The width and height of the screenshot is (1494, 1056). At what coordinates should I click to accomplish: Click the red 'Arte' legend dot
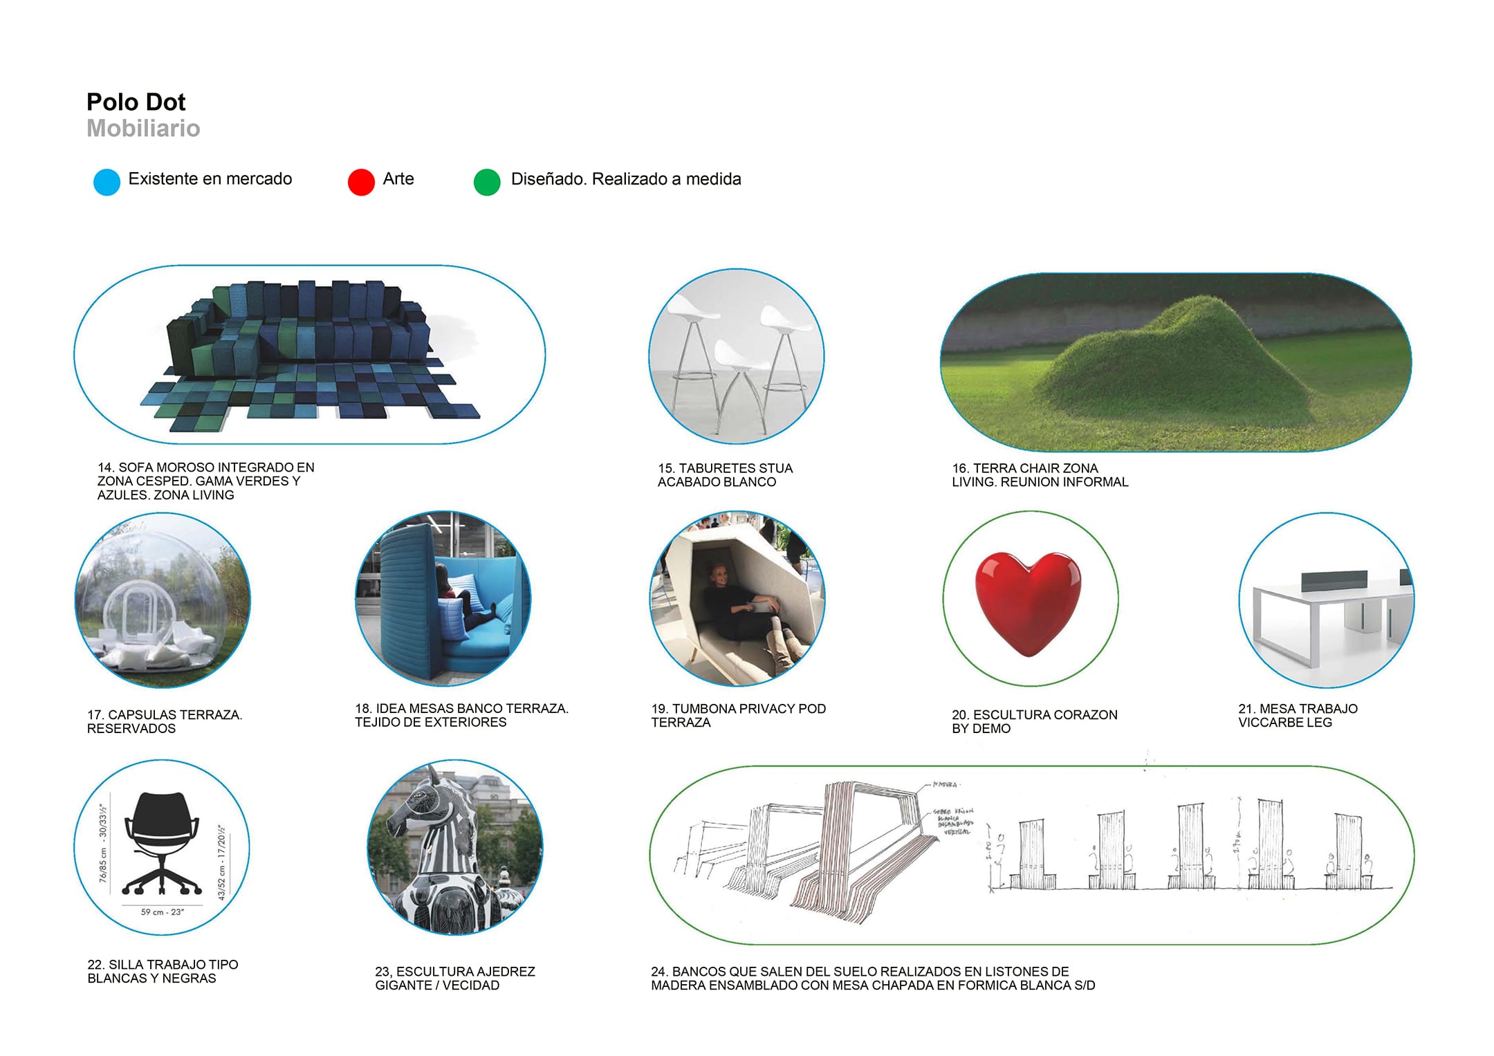(x=361, y=182)
